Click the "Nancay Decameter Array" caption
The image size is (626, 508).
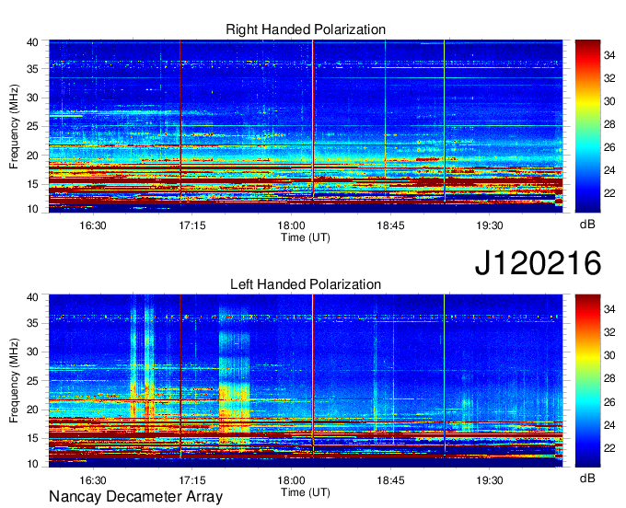coord(135,497)
